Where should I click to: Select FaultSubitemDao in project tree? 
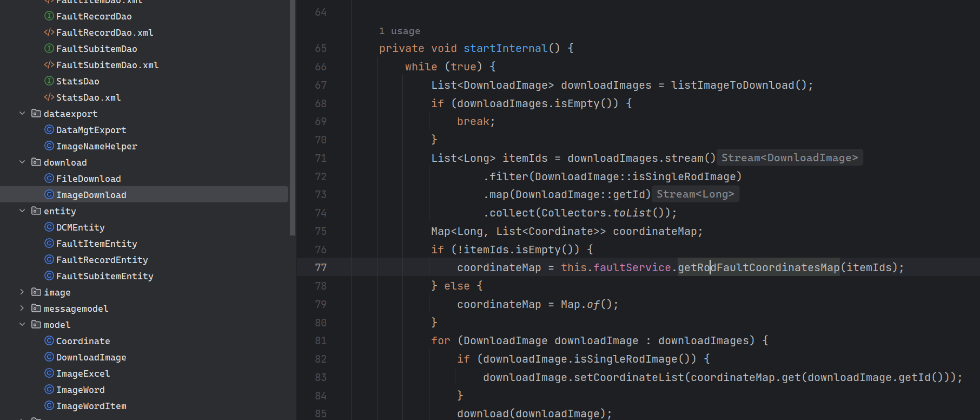[97, 49]
